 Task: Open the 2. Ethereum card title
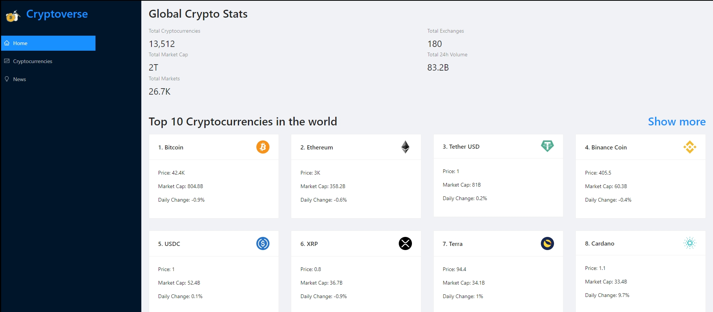point(316,148)
